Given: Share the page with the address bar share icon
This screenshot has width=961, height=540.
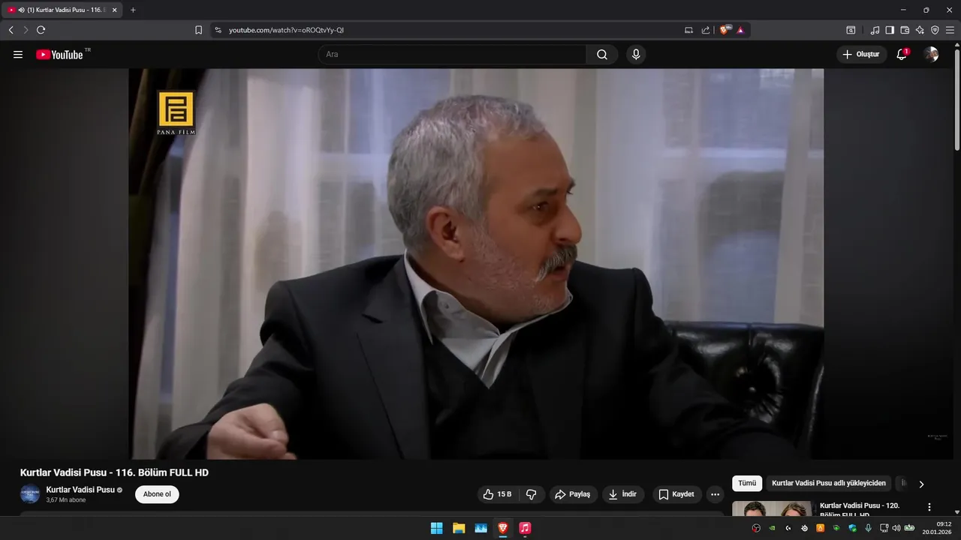Looking at the screenshot, I should pyautogui.click(x=706, y=30).
